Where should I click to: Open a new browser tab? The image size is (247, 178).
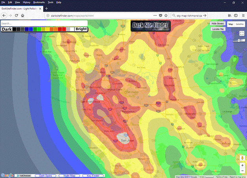tap(46, 8)
